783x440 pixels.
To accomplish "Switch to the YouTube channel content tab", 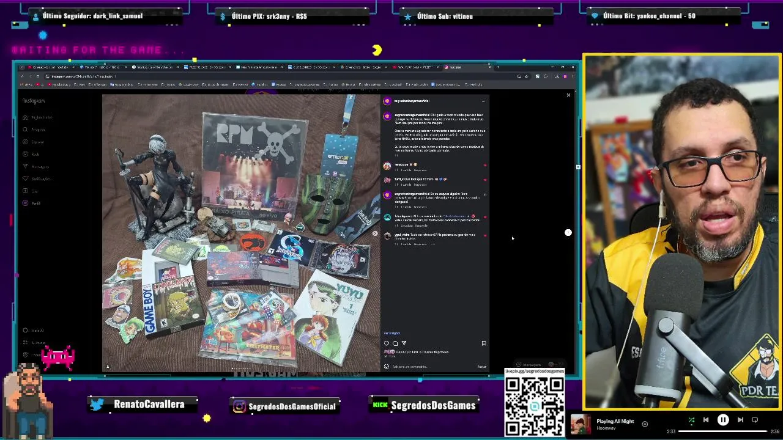I will [x=52, y=67].
